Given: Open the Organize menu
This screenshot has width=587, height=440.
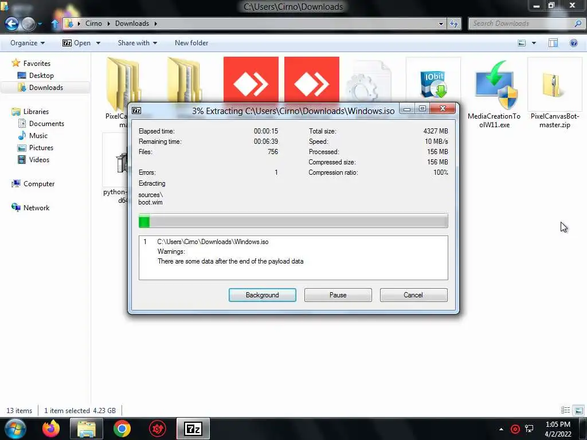Looking at the screenshot, I should coord(28,43).
